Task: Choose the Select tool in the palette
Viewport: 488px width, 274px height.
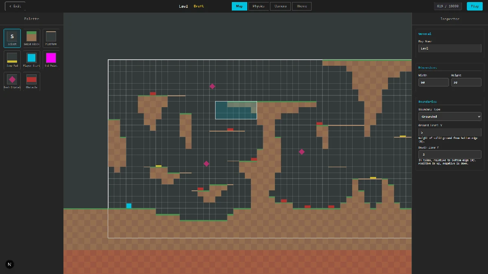Action: [12, 38]
